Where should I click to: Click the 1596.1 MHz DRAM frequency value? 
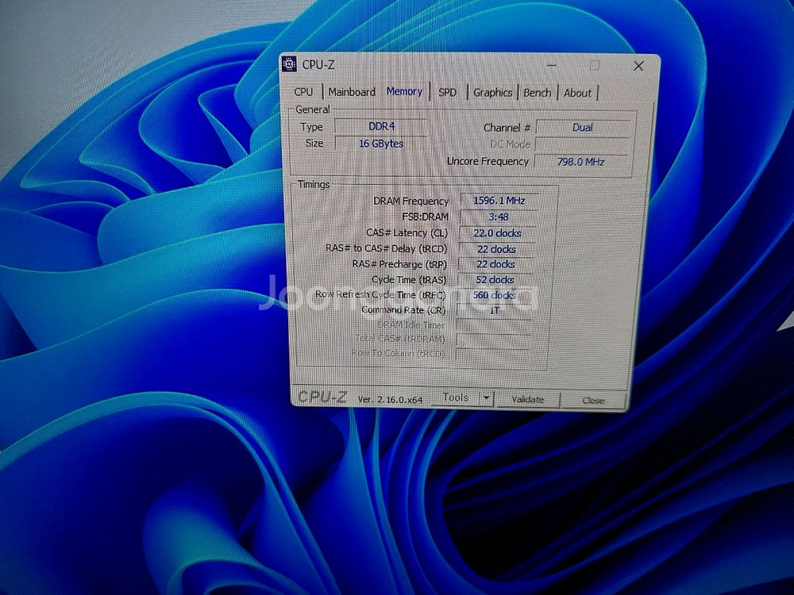click(499, 201)
